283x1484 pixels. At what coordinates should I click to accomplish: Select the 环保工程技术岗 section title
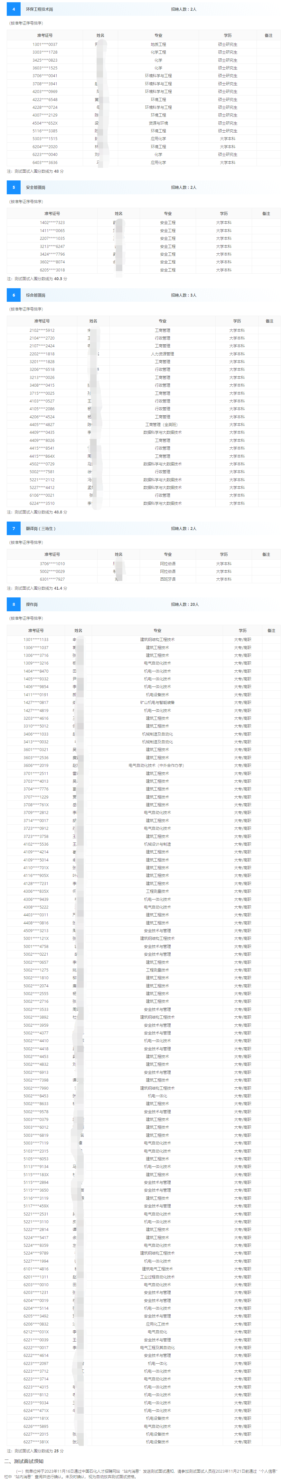pos(39,9)
